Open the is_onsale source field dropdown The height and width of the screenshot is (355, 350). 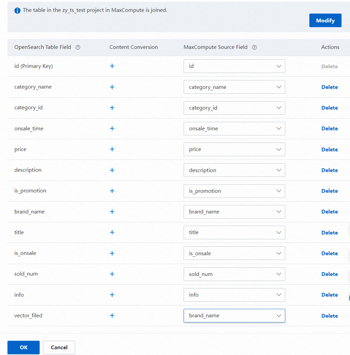coord(234,253)
